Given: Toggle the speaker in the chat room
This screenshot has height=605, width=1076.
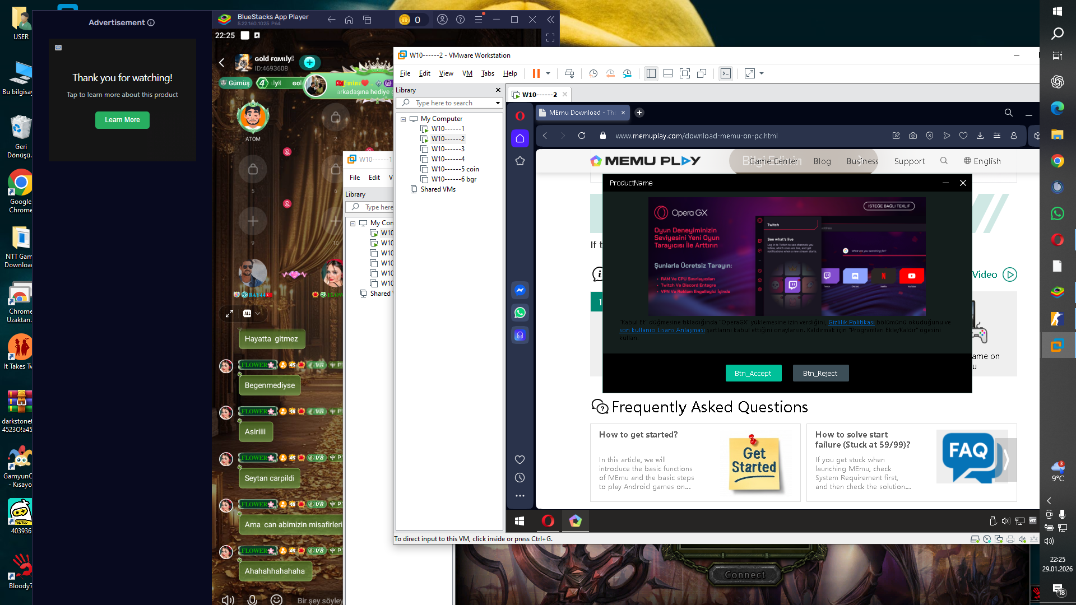Looking at the screenshot, I should pyautogui.click(x=228, y=600).
